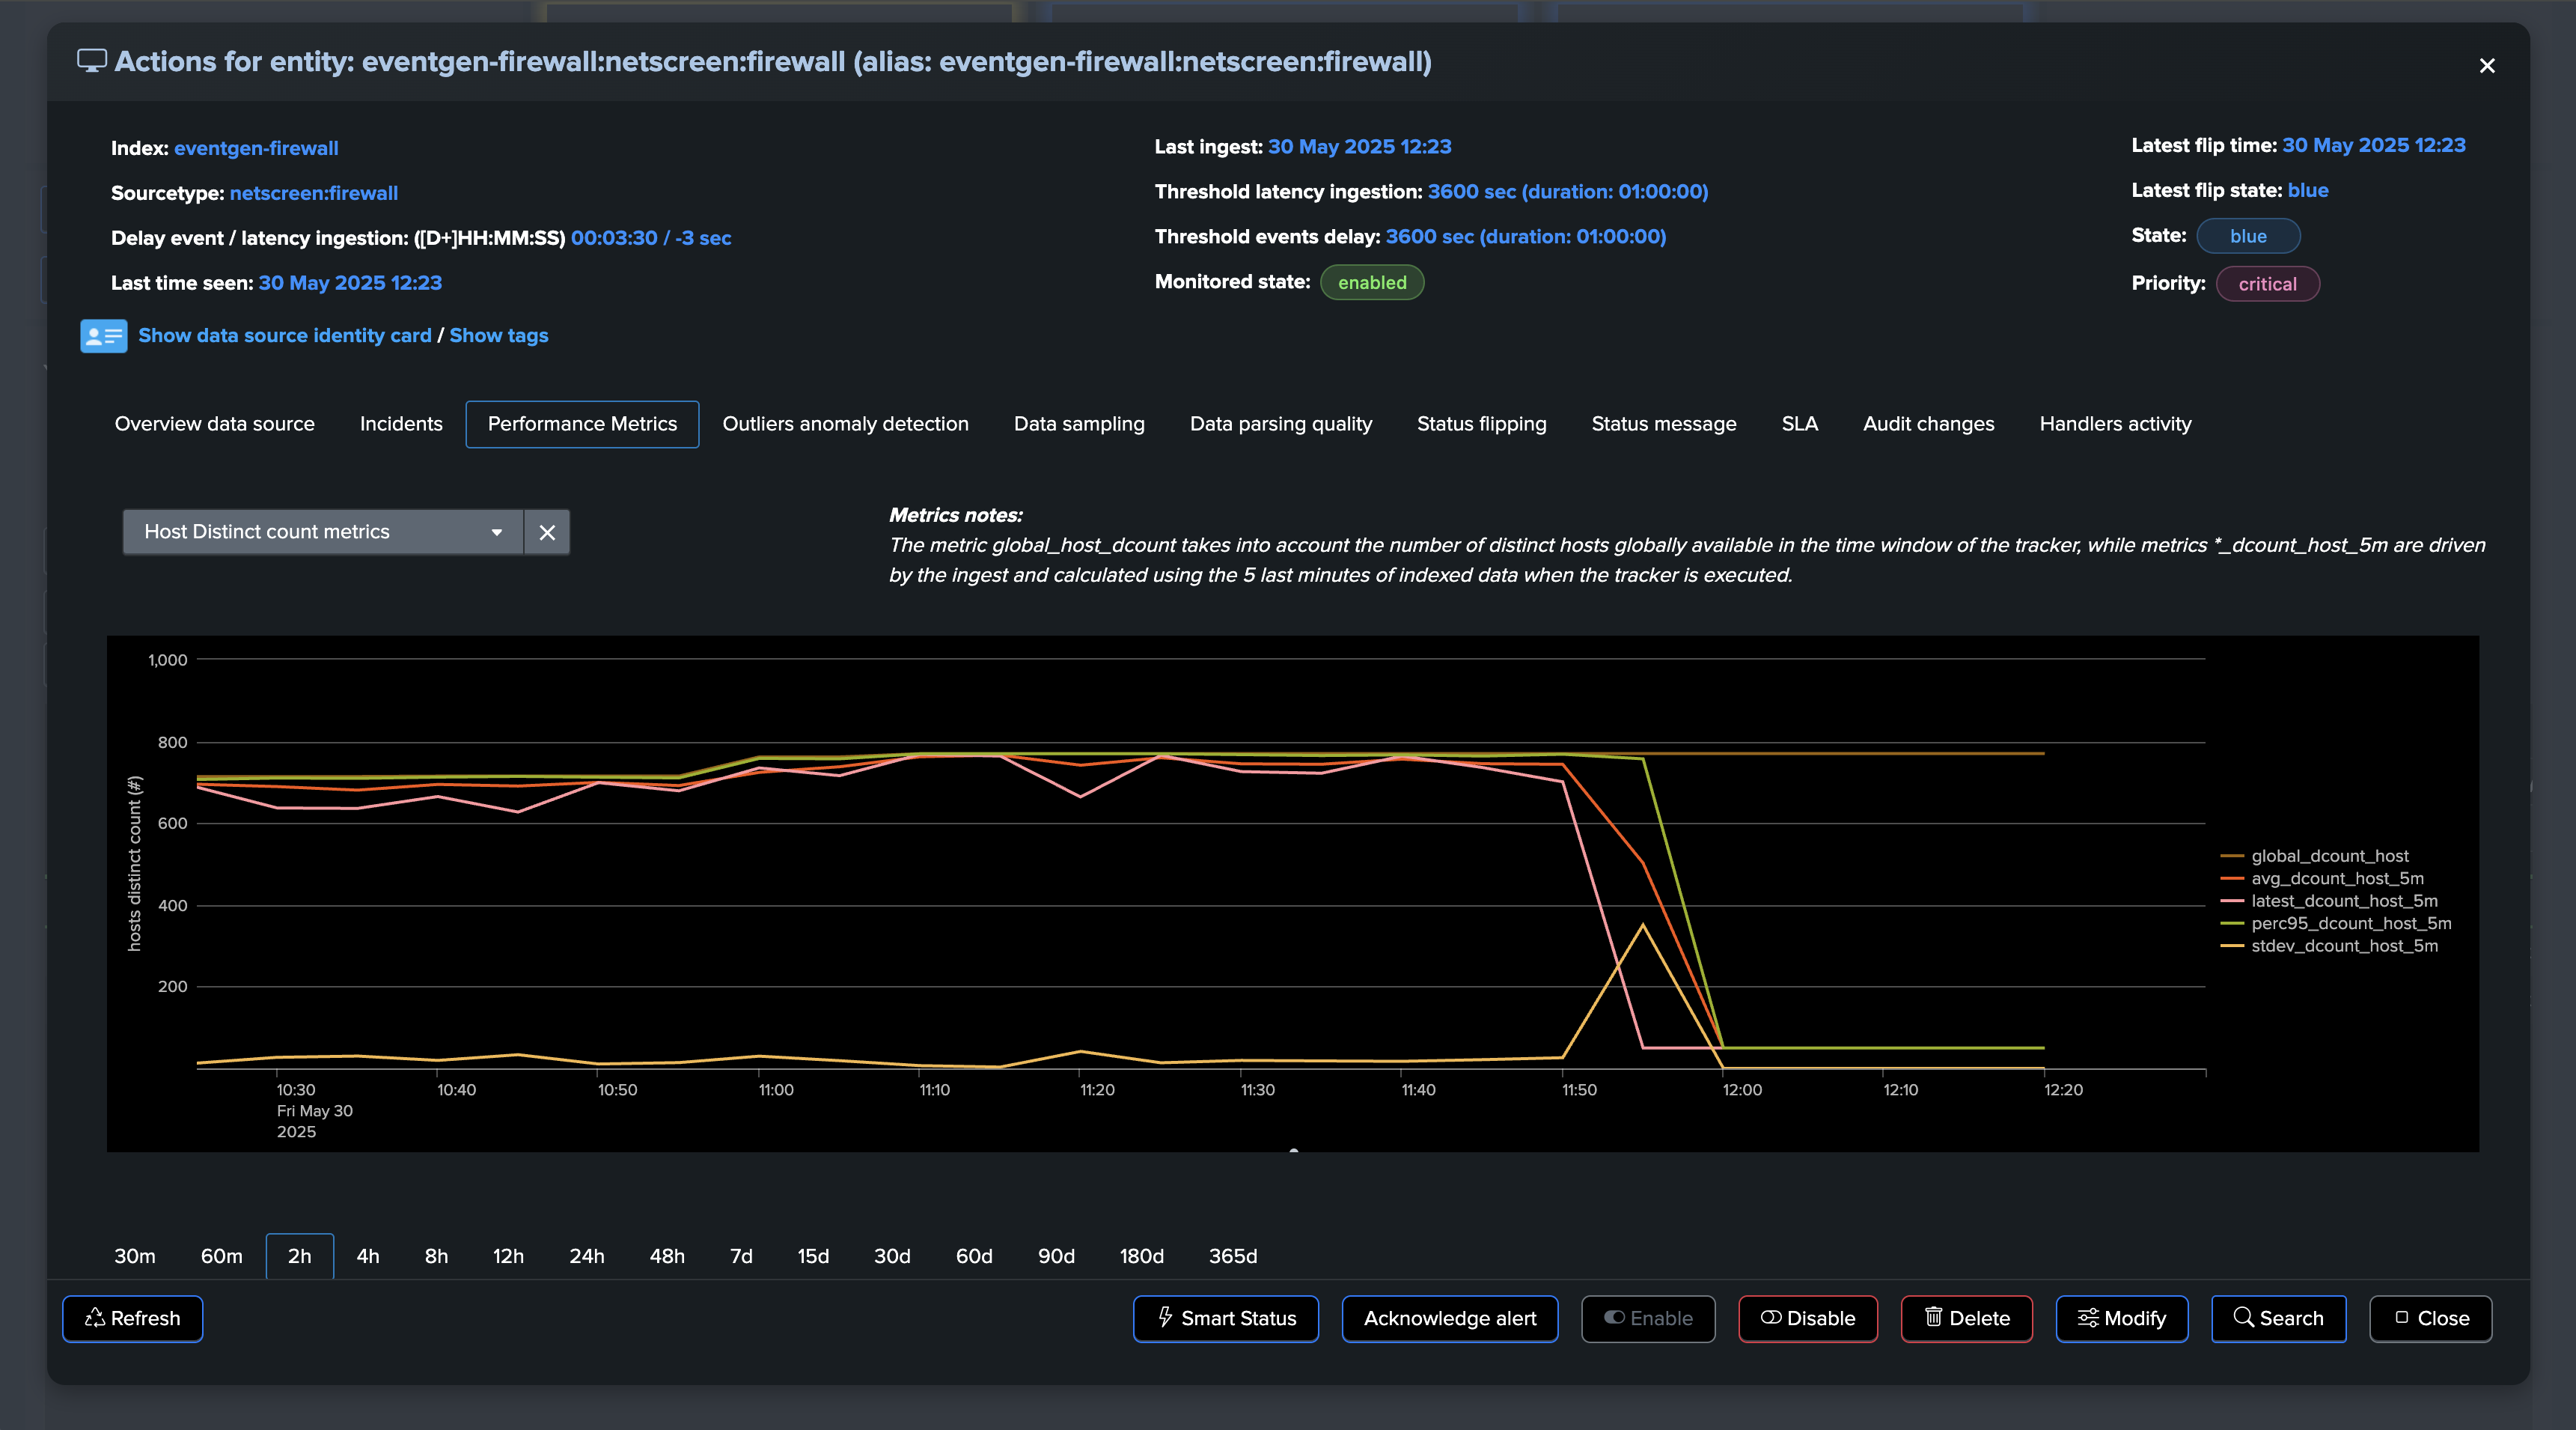The width and height of the screenshot is (2576, 1430).
Task: Click Search button with magnifier icon
Action: point(2278,1318)
